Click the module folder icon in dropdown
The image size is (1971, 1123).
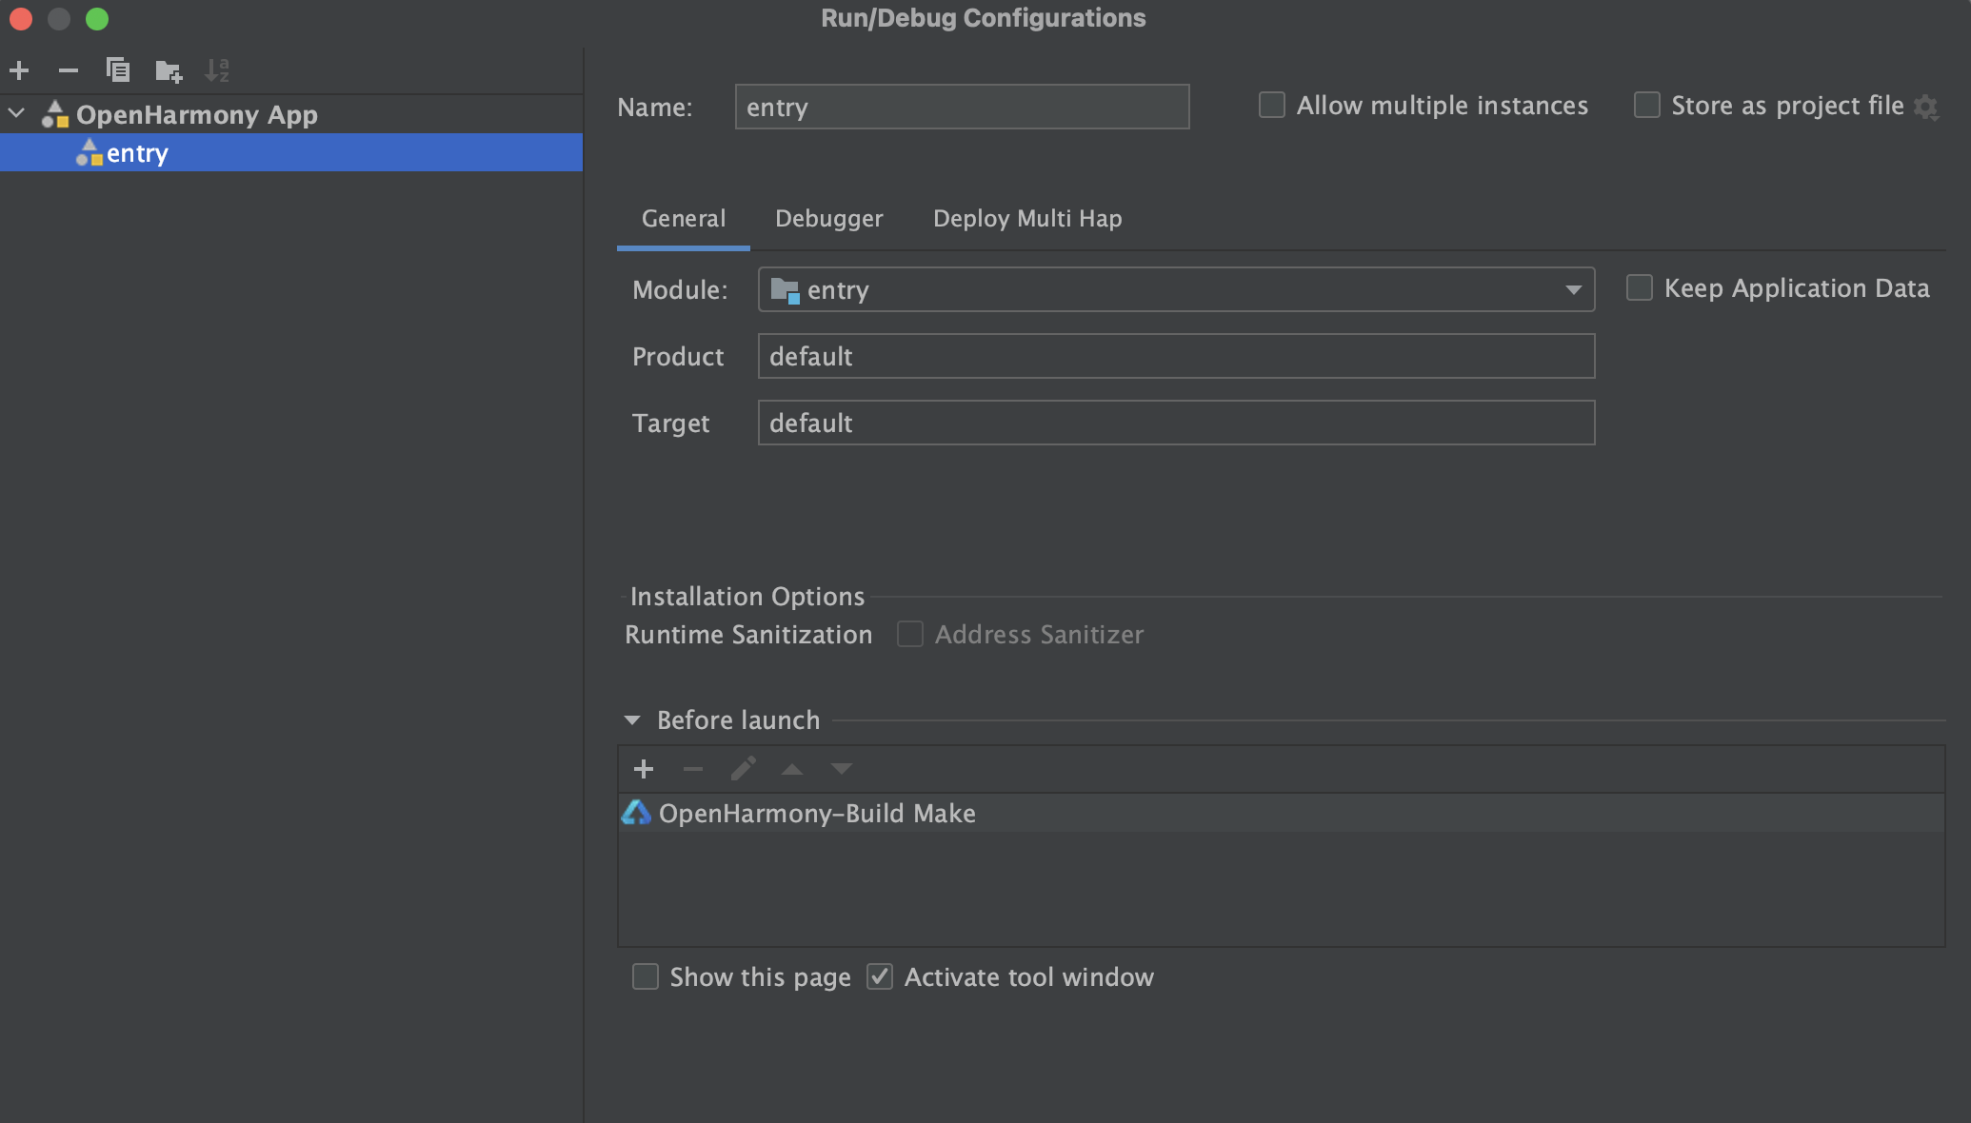click(785, 289)
